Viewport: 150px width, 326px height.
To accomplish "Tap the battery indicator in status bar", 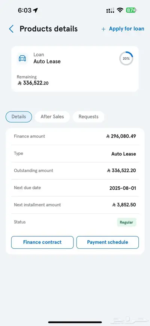I will coord(131,10).
